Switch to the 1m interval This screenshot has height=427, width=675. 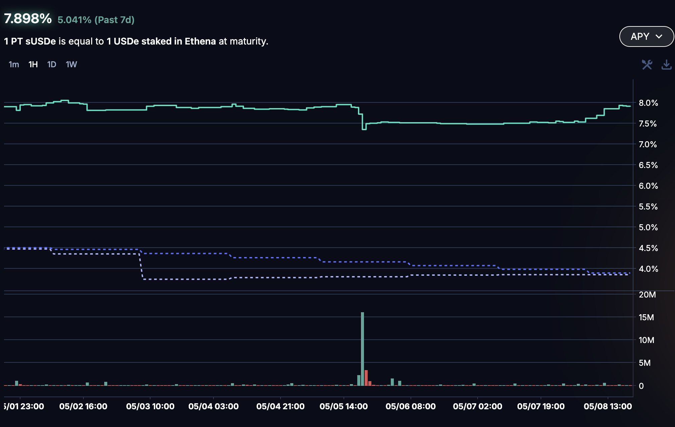pyautogui.click(x=14, y=65)
